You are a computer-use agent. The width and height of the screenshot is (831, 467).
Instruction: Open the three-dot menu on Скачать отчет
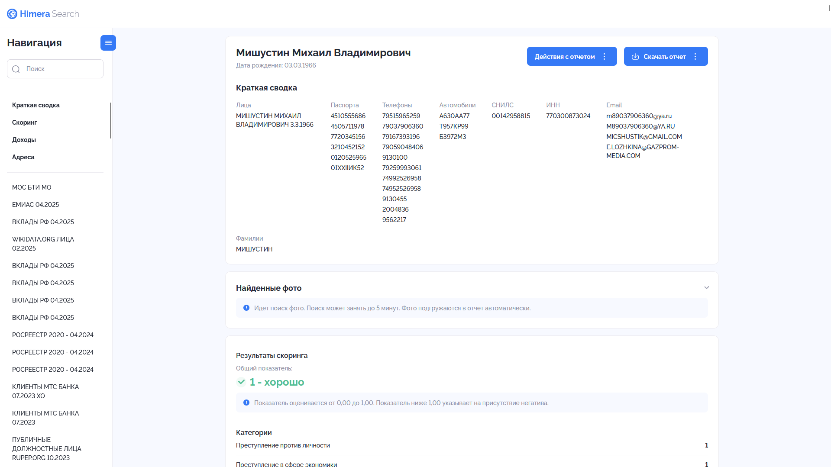(695, 57)
